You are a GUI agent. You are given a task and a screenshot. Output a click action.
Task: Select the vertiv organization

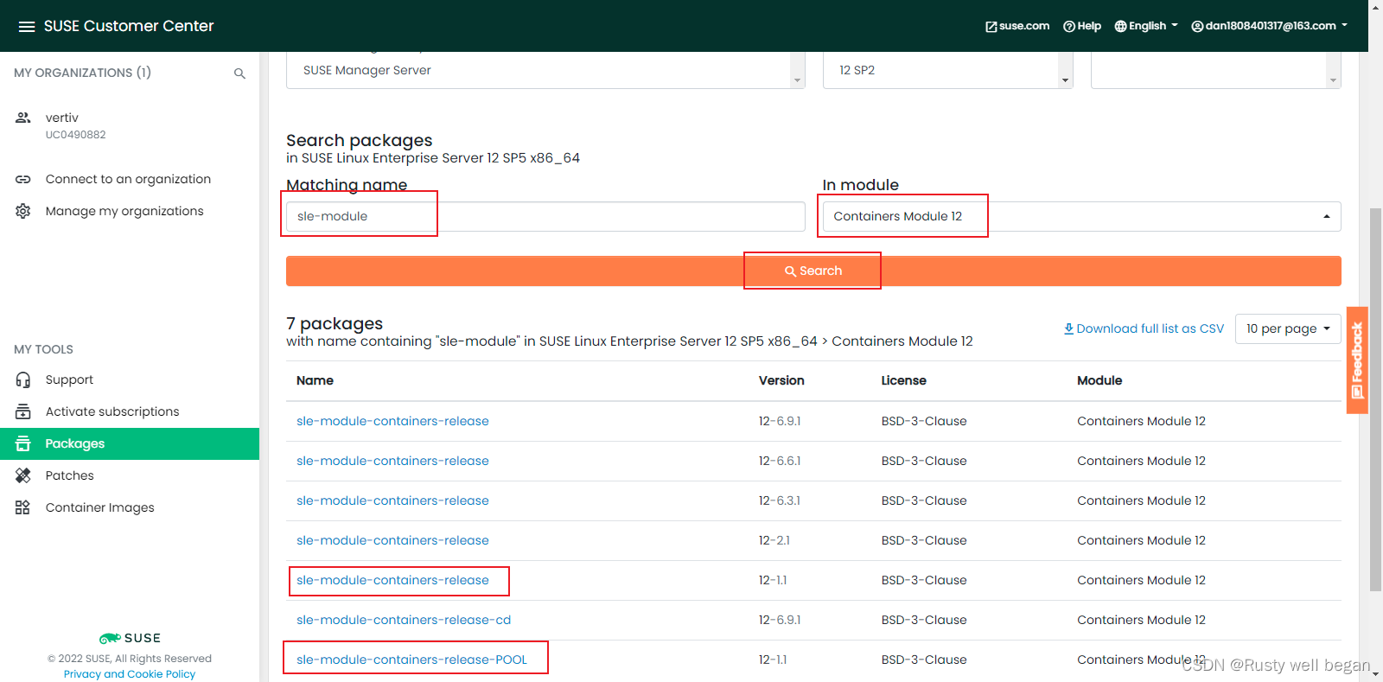(62, 118)
